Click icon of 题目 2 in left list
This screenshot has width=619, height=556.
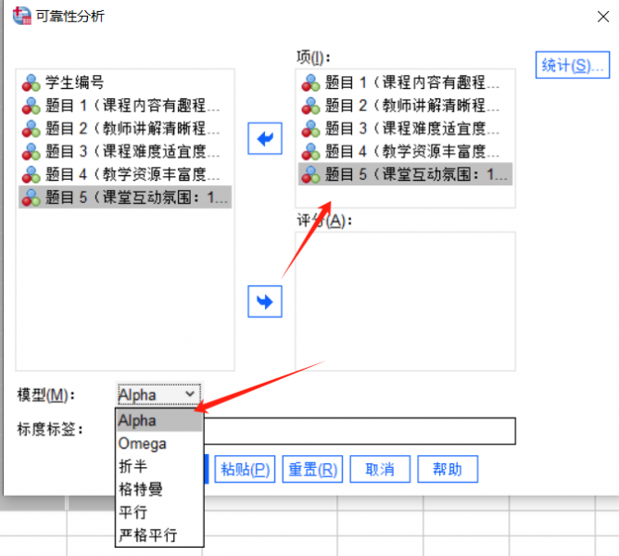tap(32, 128)
